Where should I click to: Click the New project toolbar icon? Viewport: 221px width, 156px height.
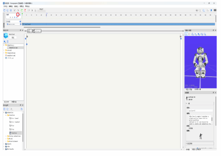4,10
